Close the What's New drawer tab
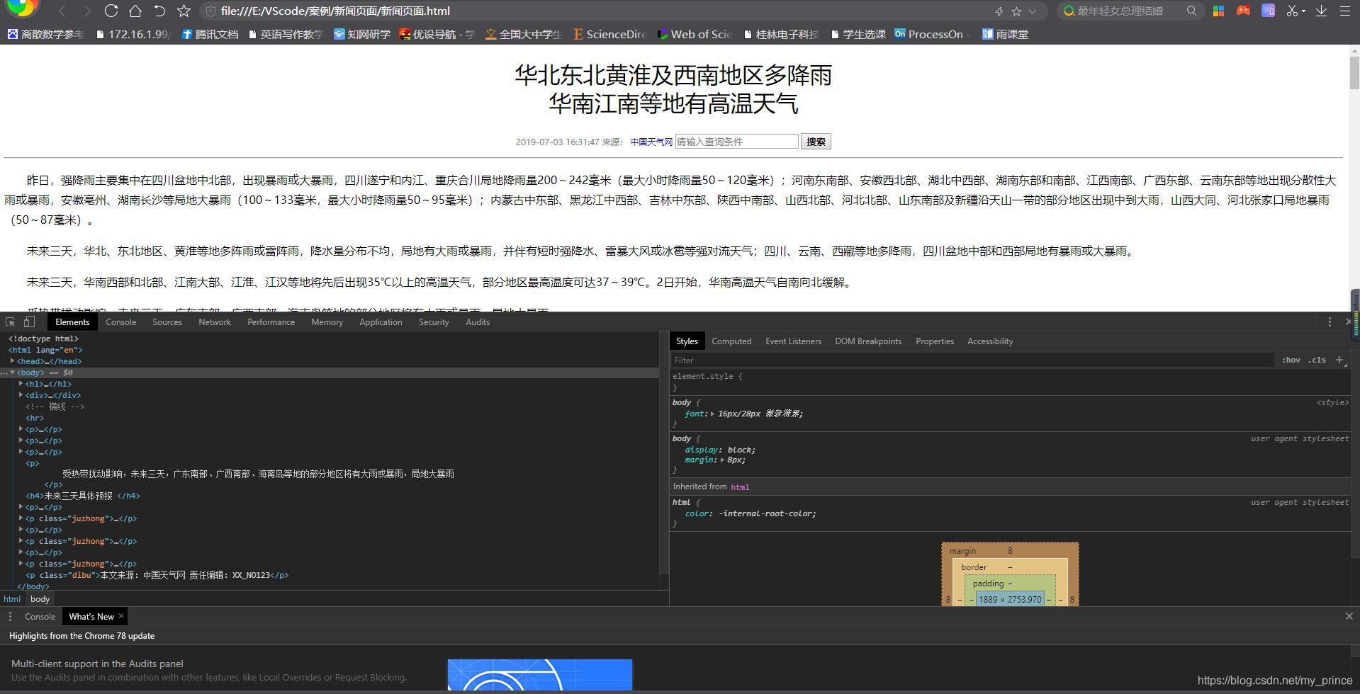1360x694 pixels. (121, 616)
